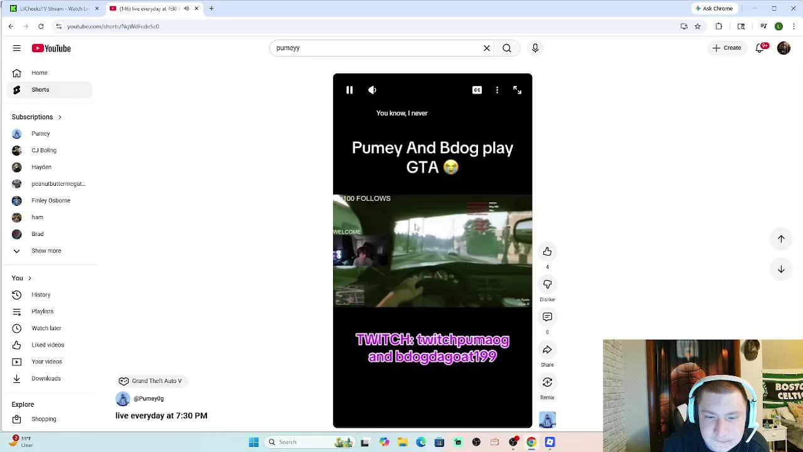The image size is (803, 452).
Task: Select Shorts in the sidebar
Action: pyautogui.click(x=50, y=90)
